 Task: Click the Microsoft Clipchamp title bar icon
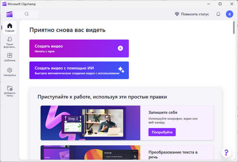click(x=4, y=4)
